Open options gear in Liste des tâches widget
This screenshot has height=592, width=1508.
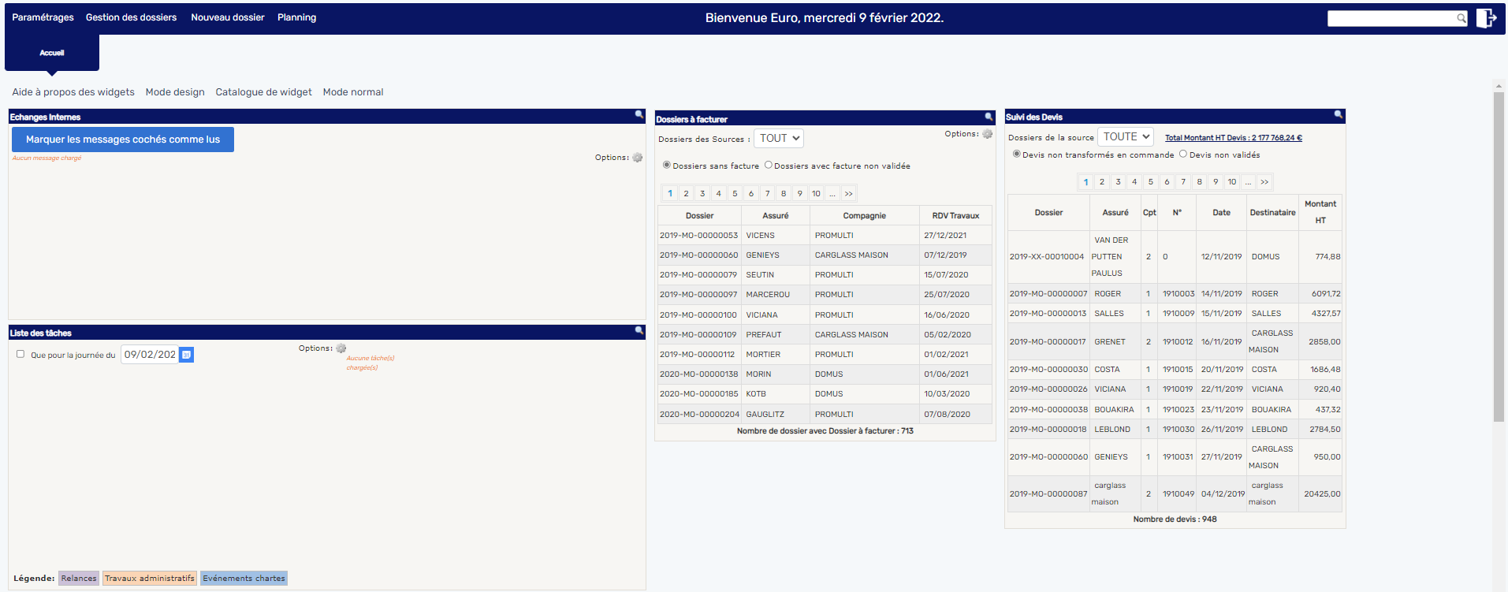[x=341, y=348]
